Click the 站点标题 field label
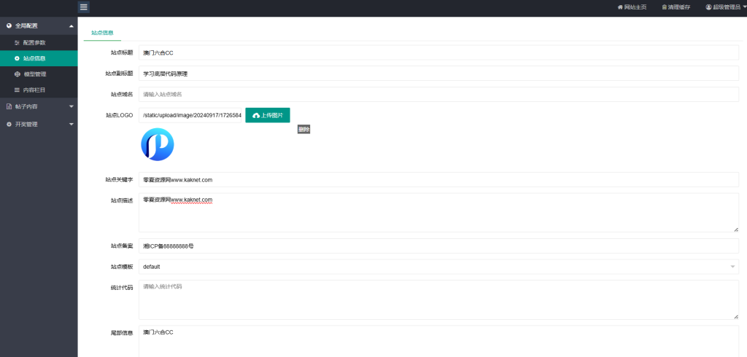 122,52
